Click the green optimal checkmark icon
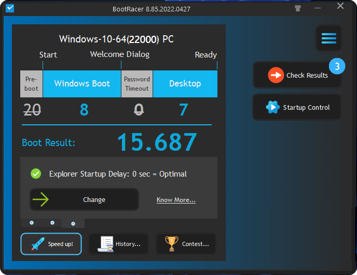Image resolution: width=357 pixels, height=275 pixels. click(x=36, y=173)
